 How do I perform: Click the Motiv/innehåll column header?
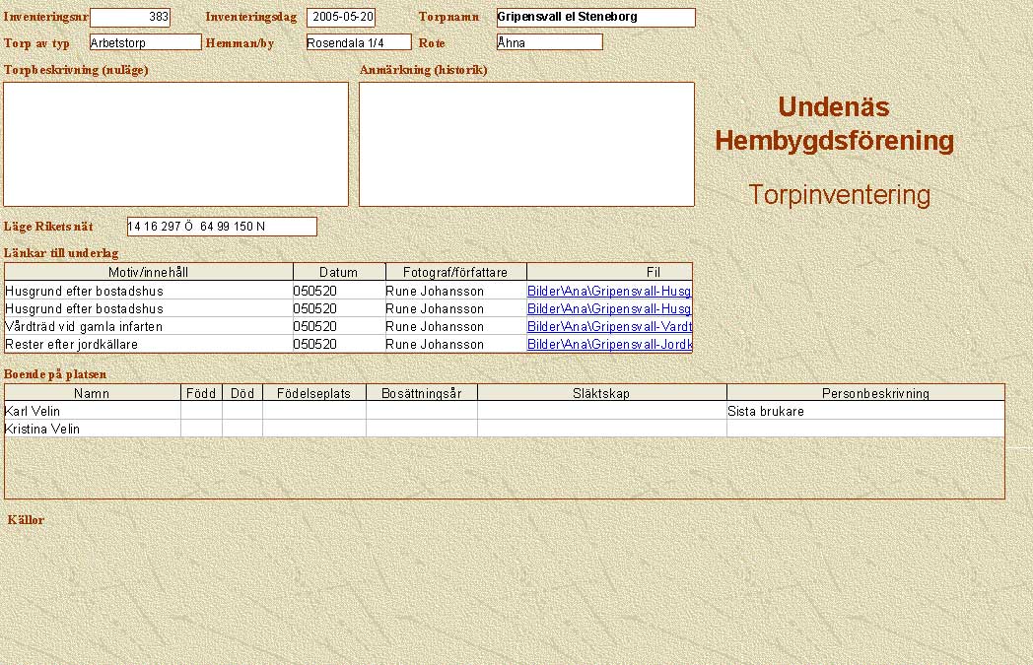click(149, 272)
